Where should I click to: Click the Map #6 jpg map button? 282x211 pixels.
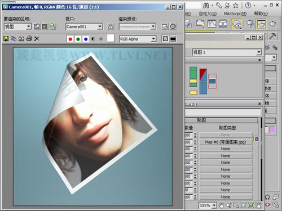pos(226,142)
